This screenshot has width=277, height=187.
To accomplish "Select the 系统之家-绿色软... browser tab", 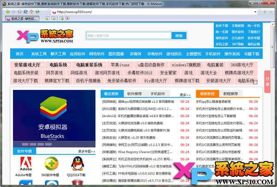I will click(22, 18).
